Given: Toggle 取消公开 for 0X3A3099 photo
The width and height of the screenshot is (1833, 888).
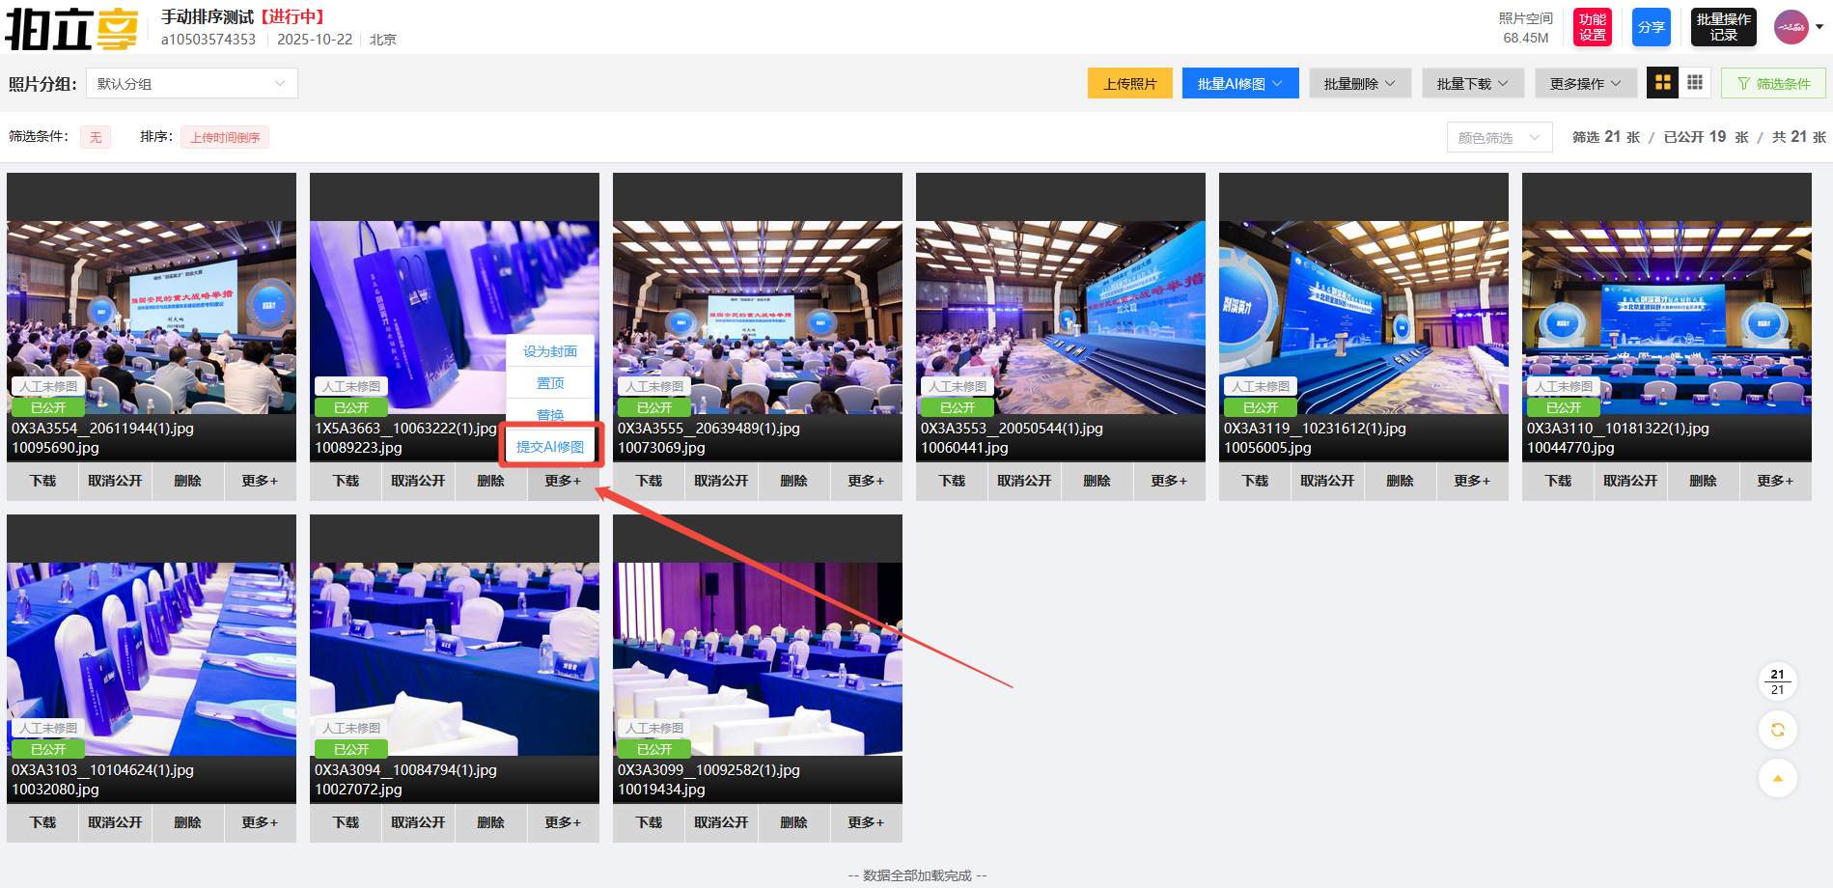Looking at the screenshot, I should [721, 822].
